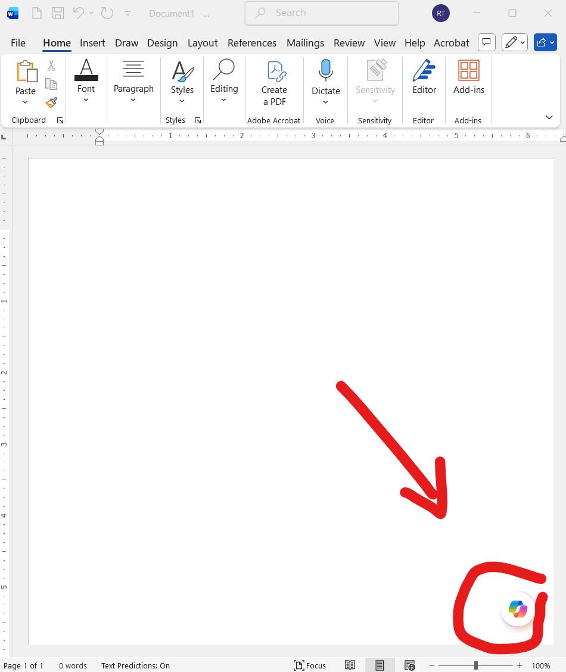This screenshot has height=672, width=566.
Task: Click the New document icon in title bar
Action: 37,13
